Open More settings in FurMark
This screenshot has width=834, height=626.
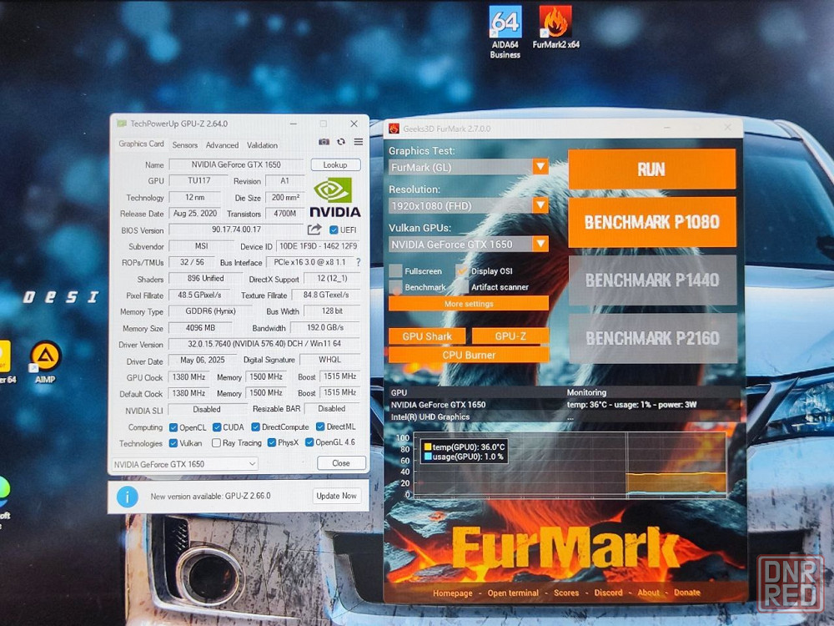[x=469, y=304]
